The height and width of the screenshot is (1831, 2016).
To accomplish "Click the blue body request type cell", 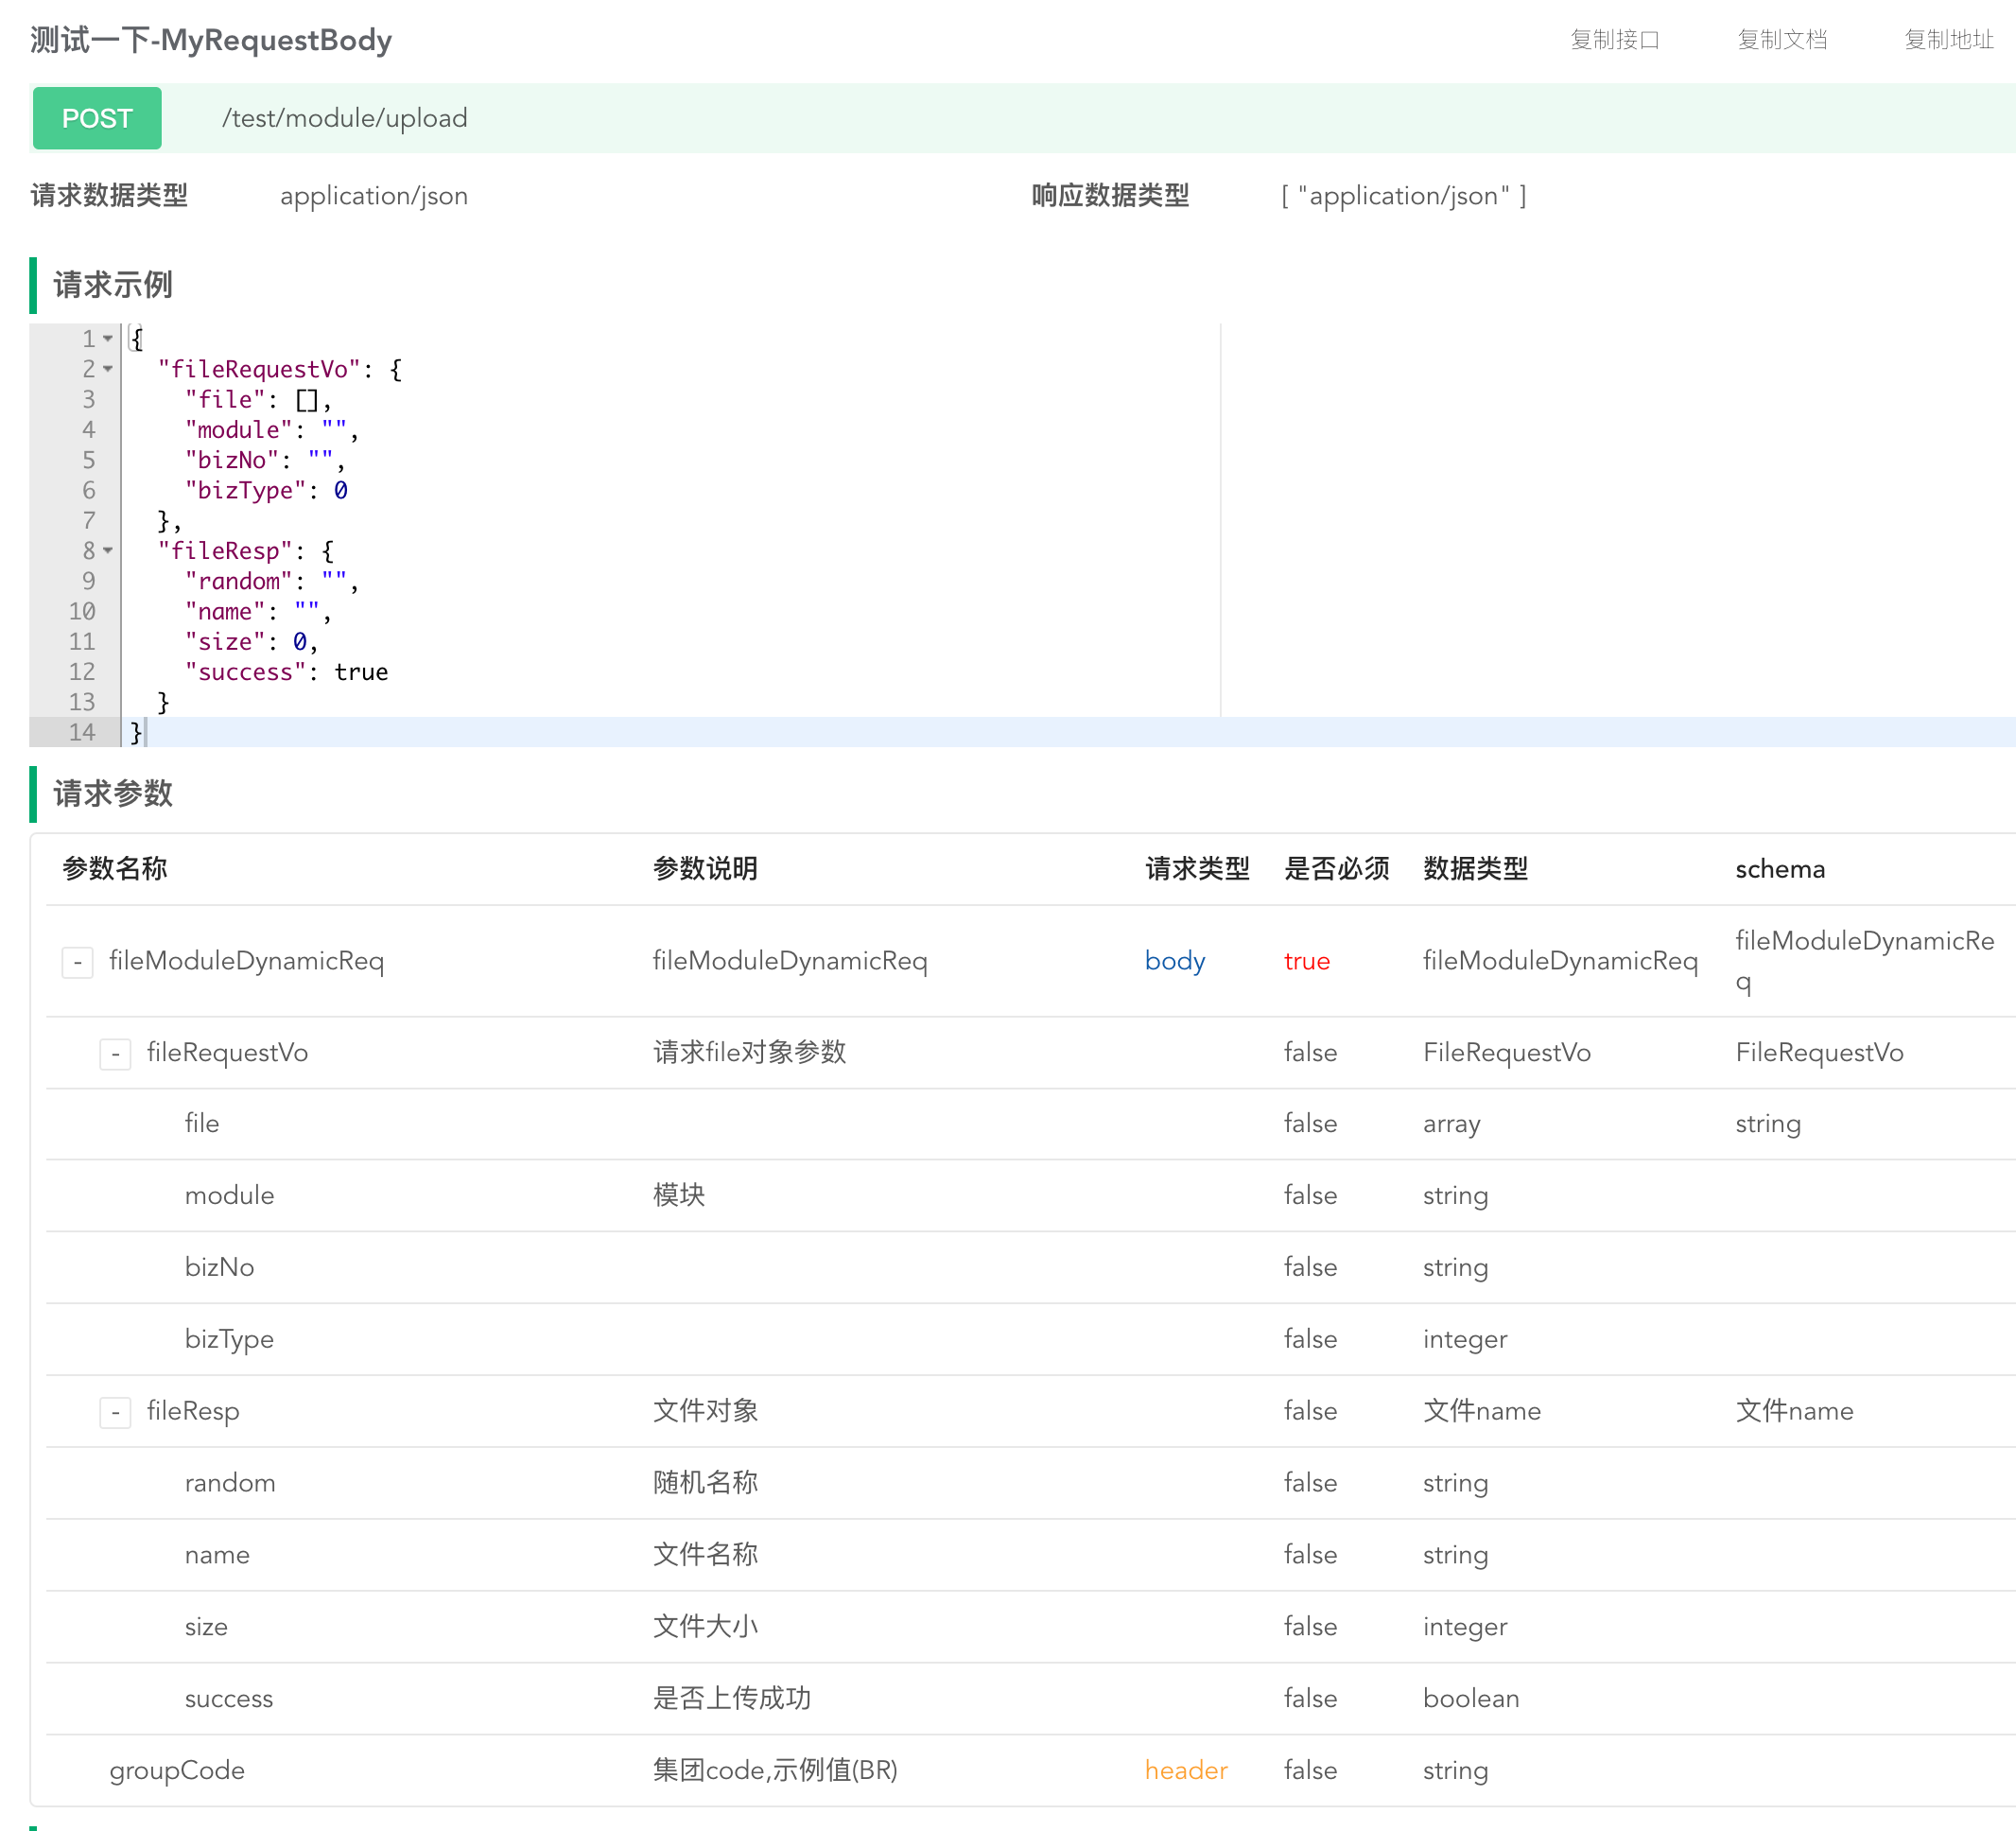I will coord(1174,961).
